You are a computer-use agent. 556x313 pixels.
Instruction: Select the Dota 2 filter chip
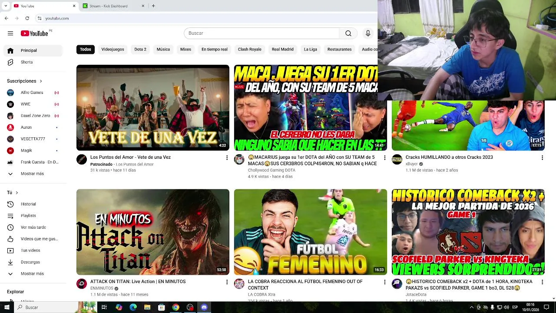[140, 50]
